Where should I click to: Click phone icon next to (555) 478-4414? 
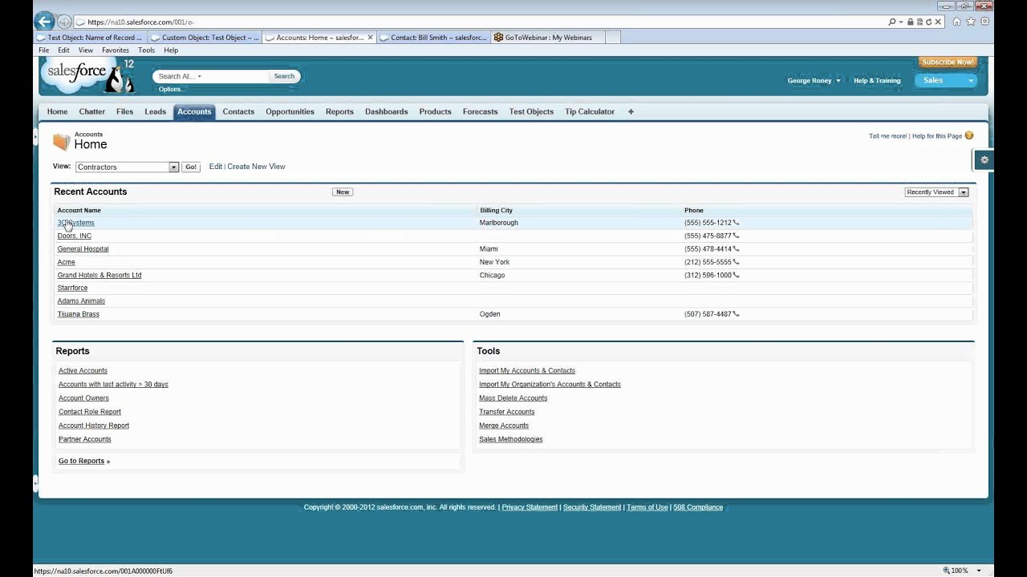pyautogui.click(x=737, y=248)
